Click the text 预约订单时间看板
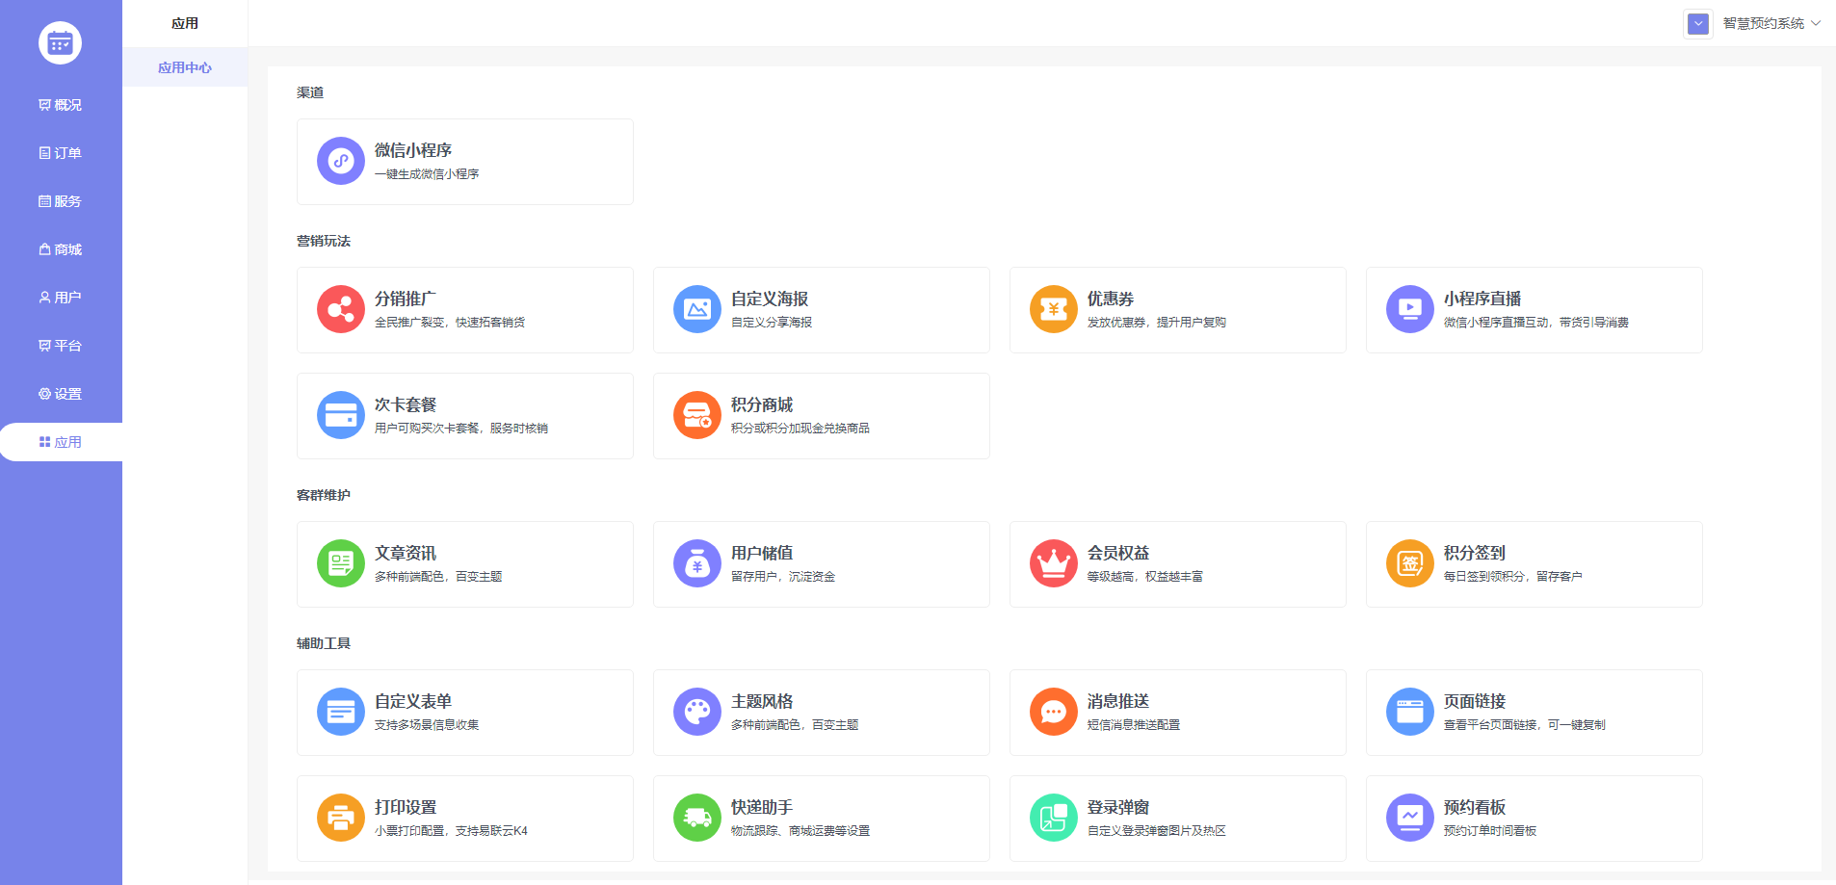 pyautogui.click(x=1490, y=831)
